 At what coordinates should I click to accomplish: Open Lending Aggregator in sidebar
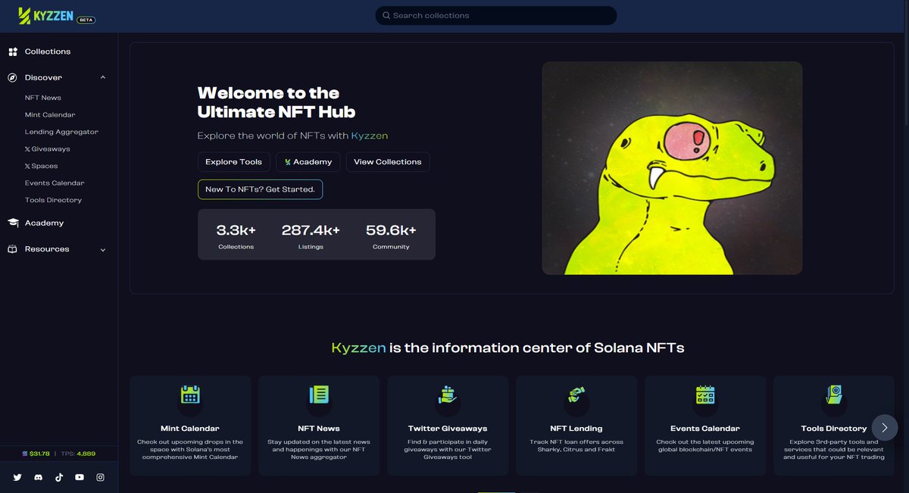[x=61, y=132]
